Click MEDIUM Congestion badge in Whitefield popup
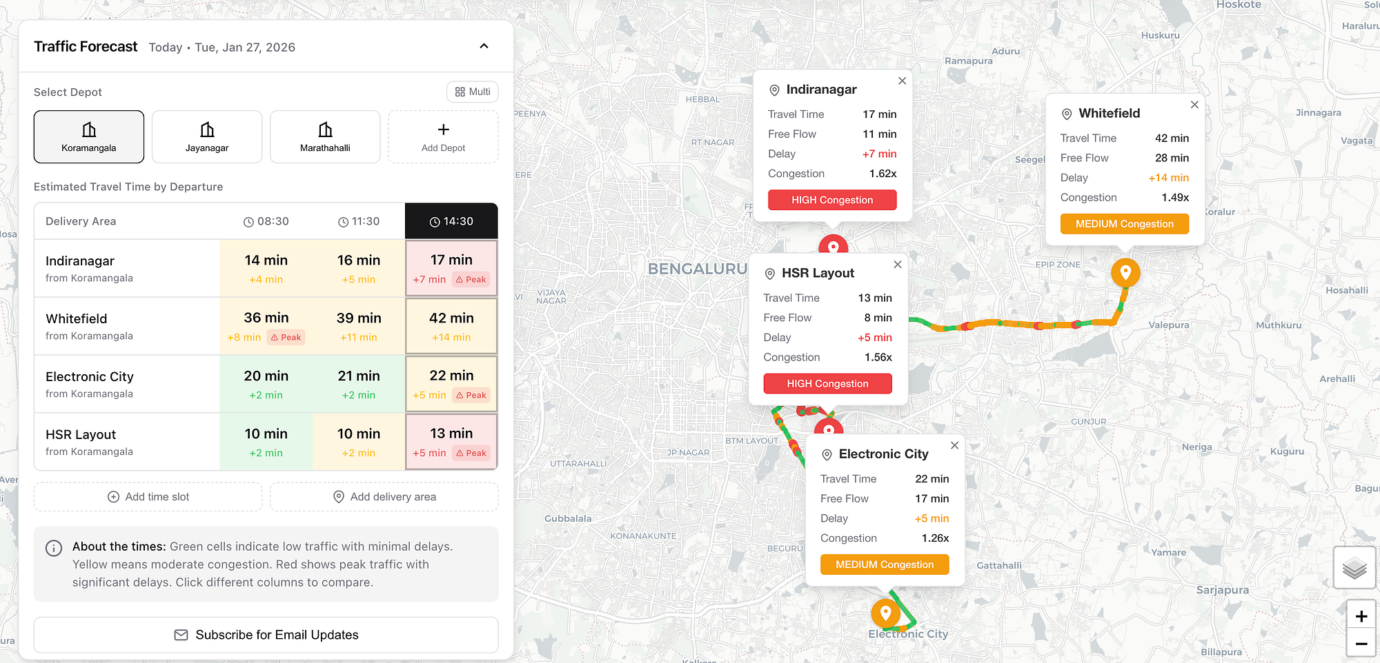 pyautogui.click(x=1125, y=224)
